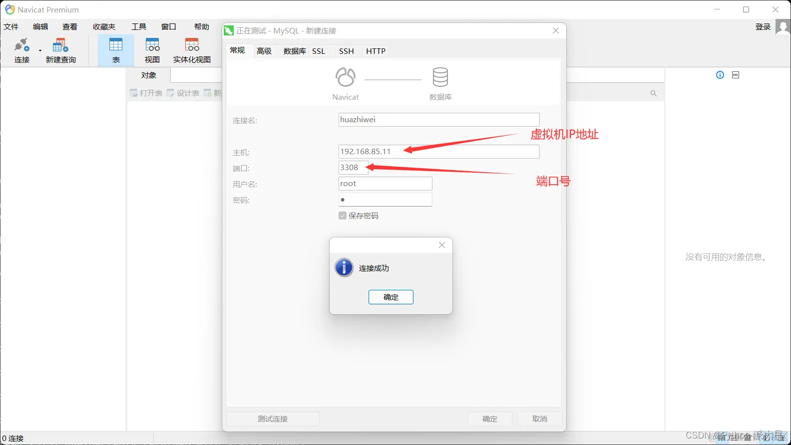
Task: Click the password field
Action: 385,200
